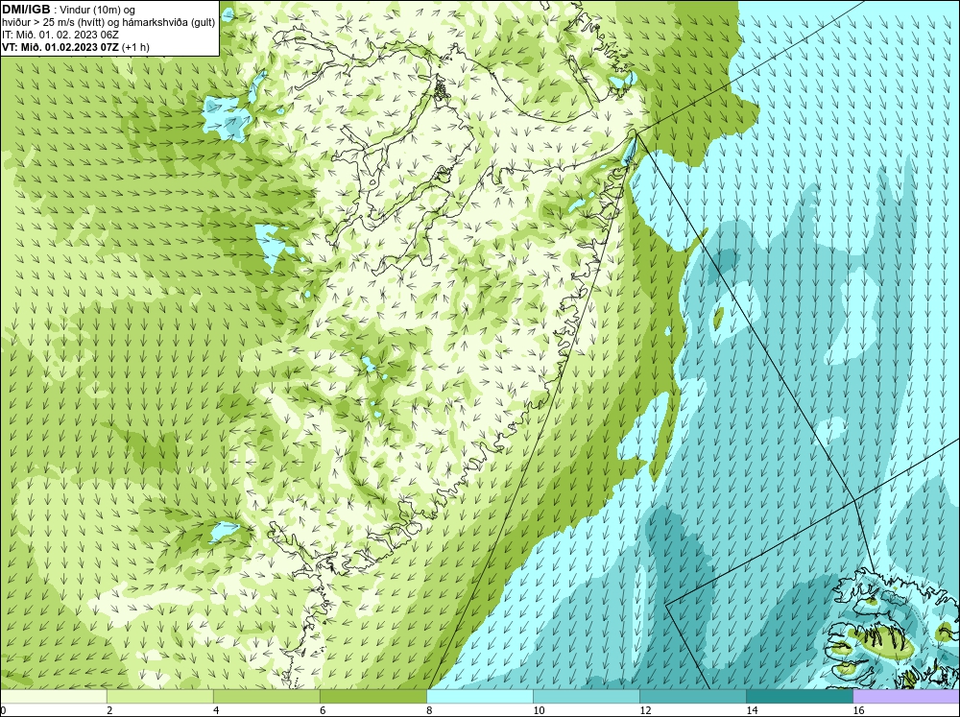The width and height of the screenshot is (960, 717).
Task: Click the legend label '12'
Action: (645, 710)
